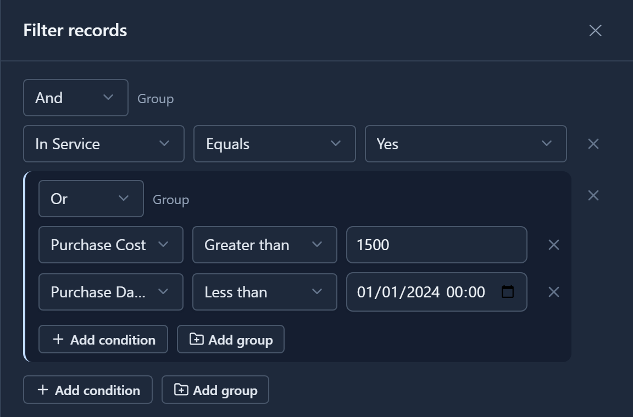
Task: Remove the In Service condition
Action: [593, 144]
